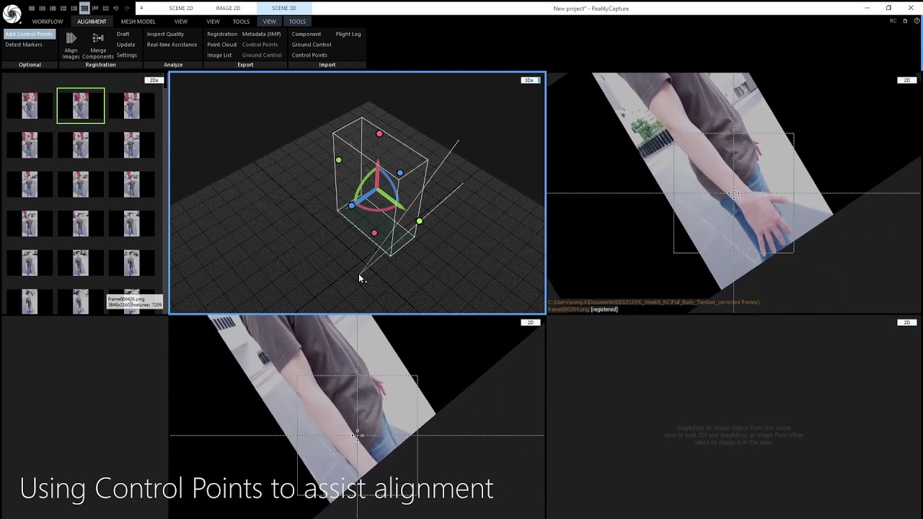Click Control Points in Import group
The height and width of the screenshot is (519, 923).
309,55
